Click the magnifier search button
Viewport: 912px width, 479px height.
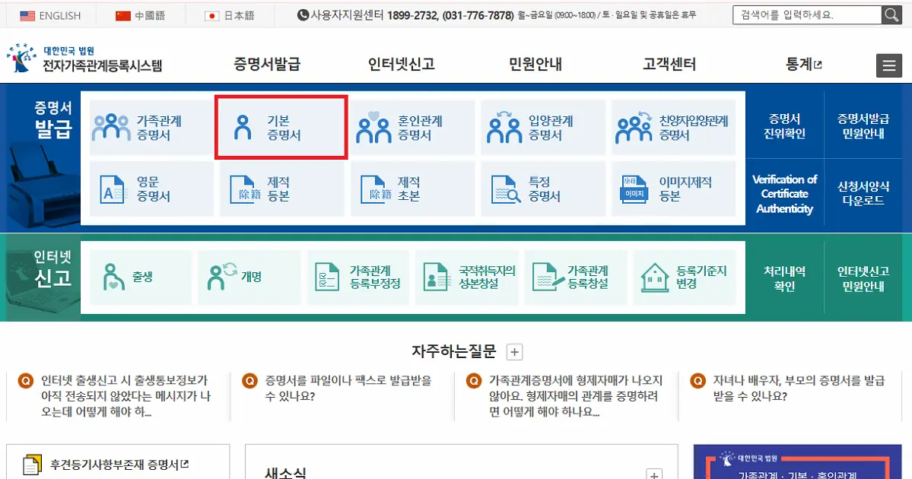pos(891,15)
